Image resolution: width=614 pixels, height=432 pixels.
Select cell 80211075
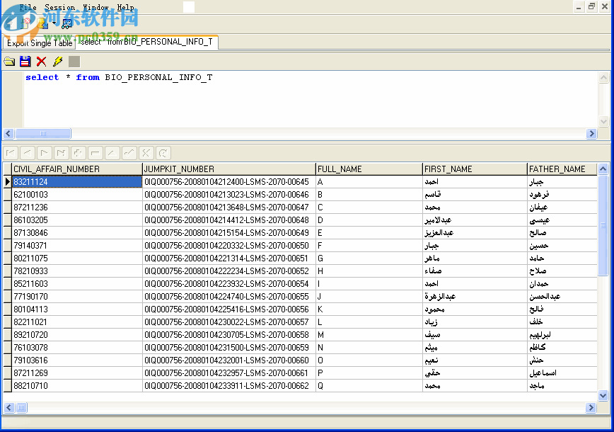[x=76, y=258]
